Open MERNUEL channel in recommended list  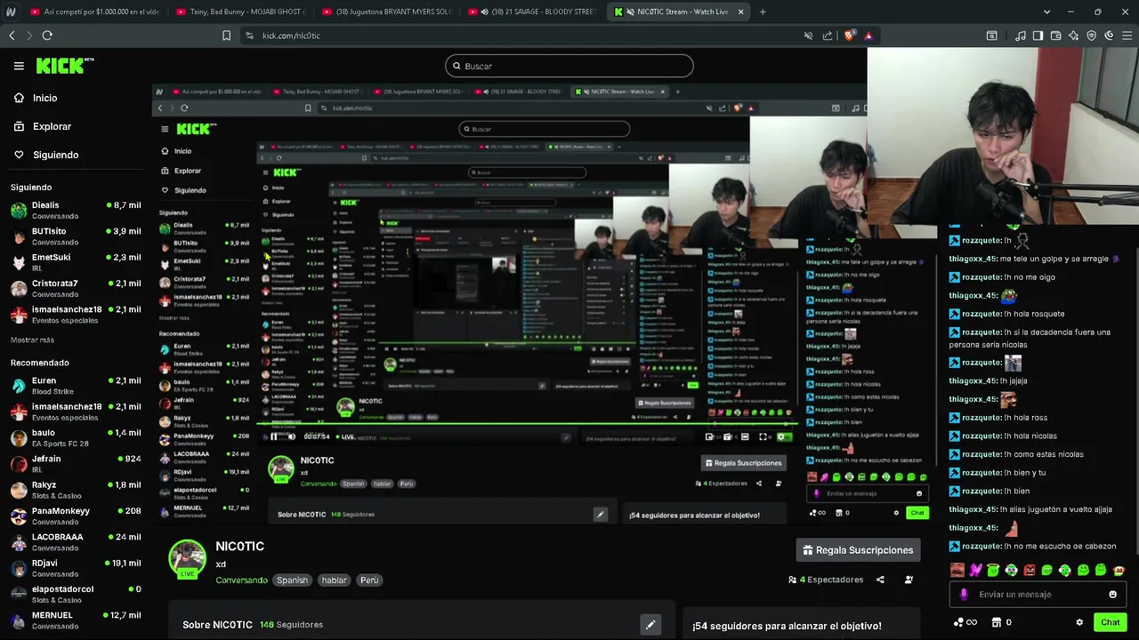pyautogui.click(x=76, y=620)
